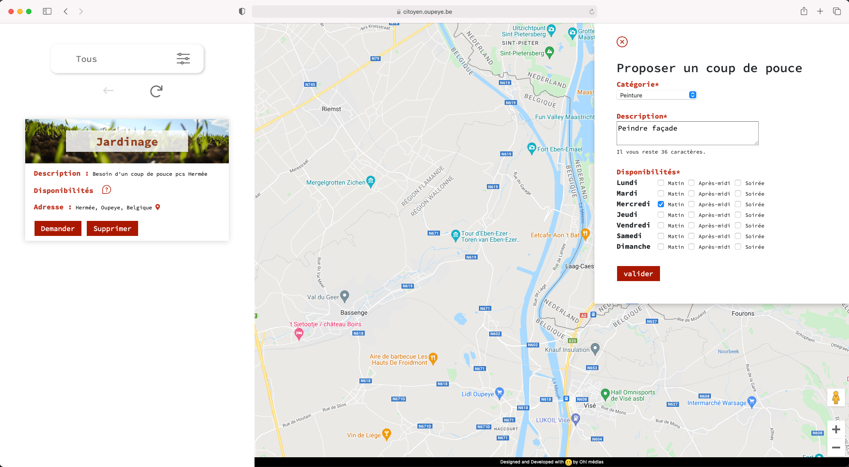Click the valider button
The height and width of the screenshot is (467, 849).
point(638,274)
